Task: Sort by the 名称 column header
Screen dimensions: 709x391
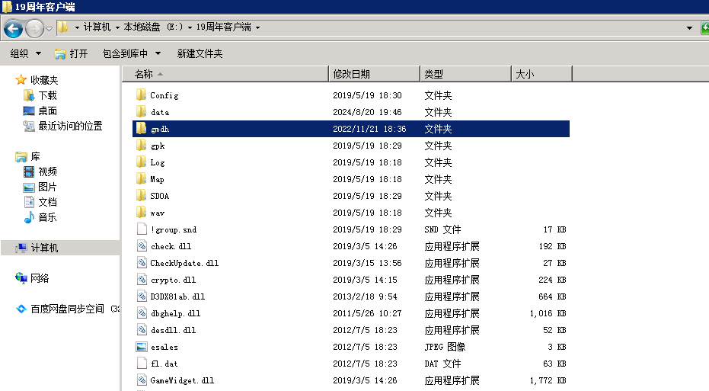Action: [225, 74]
